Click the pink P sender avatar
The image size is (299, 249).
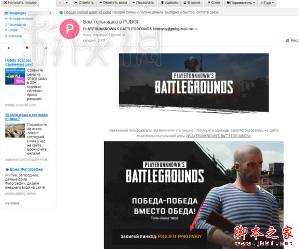click(70, 29)
